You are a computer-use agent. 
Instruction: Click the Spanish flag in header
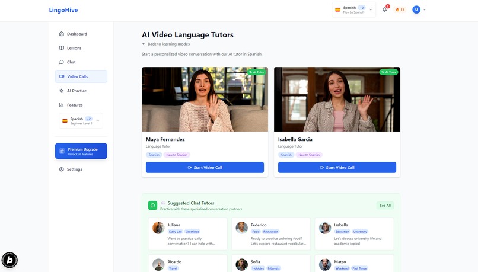click(338, 9)
